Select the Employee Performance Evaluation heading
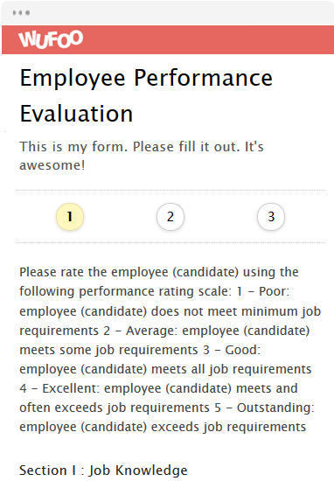The width and height of the screenshot is (334, 481). point(146,95)
